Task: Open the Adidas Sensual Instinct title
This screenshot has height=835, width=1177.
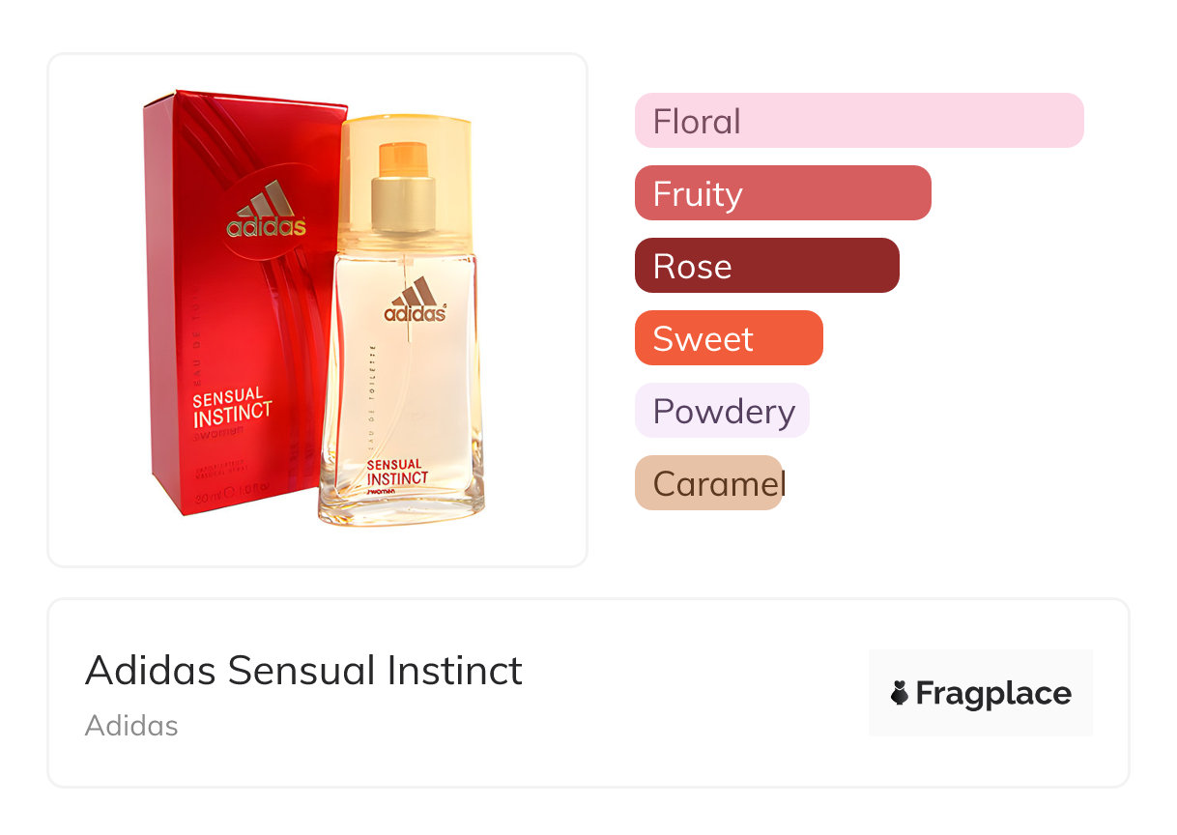Action: pos(303,670)
